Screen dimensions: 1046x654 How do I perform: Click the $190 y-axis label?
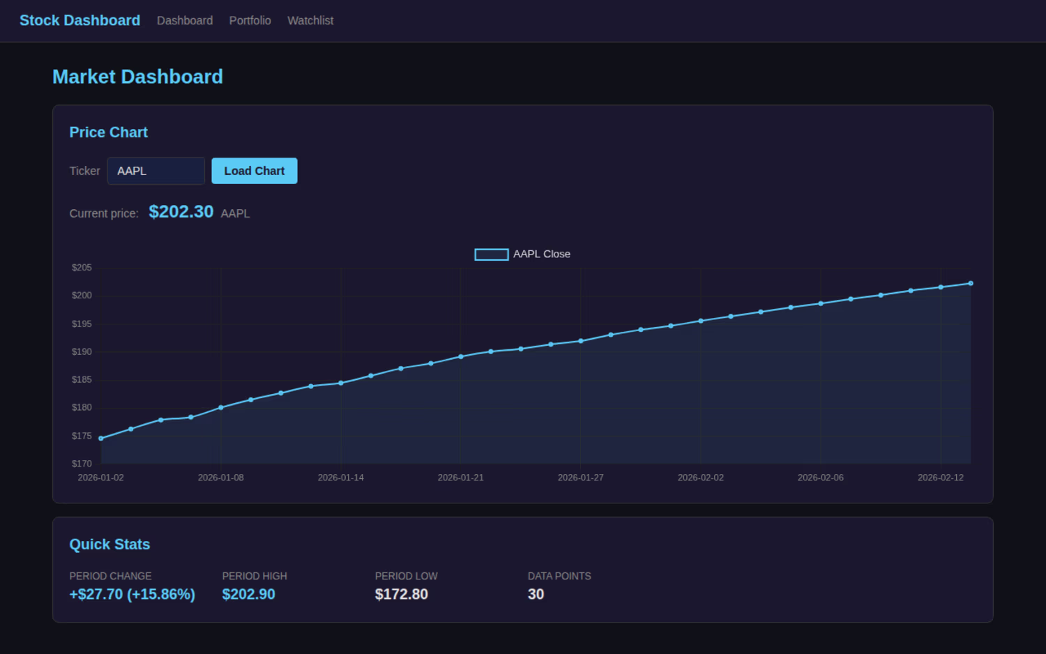click(x=82, y=352)
